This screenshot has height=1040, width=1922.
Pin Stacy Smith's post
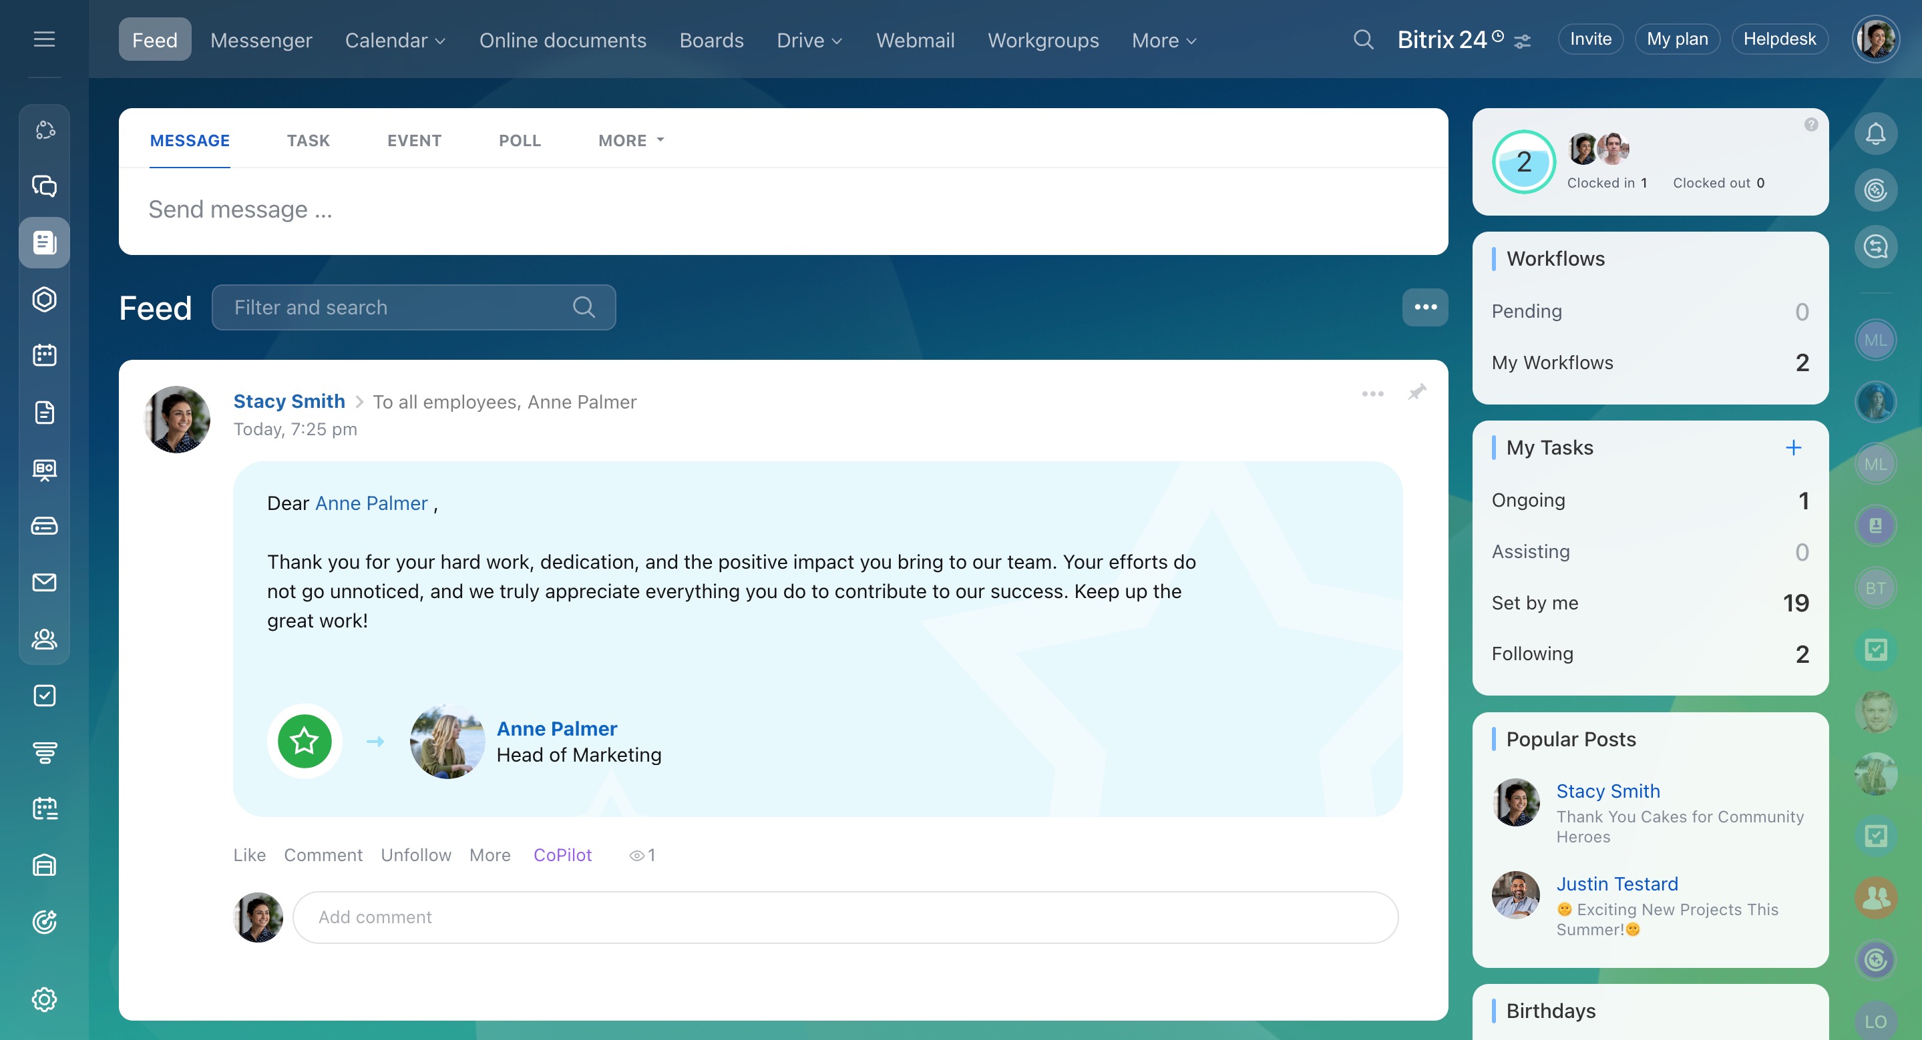pyautogui.click(x=1417, y=393)
